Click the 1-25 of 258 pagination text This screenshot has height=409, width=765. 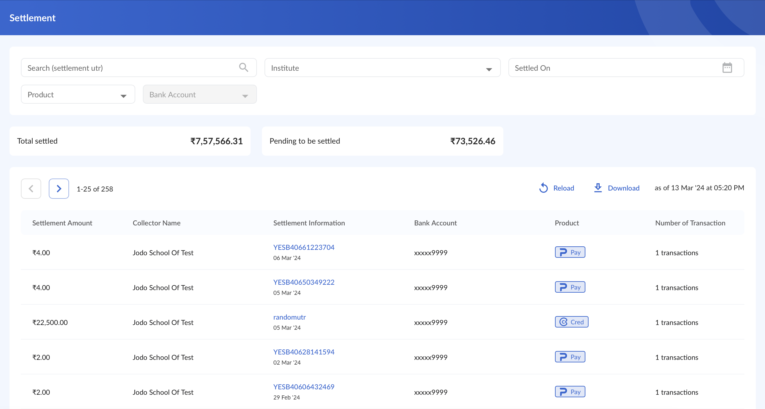pyautogui.click(x=95, y=189)
